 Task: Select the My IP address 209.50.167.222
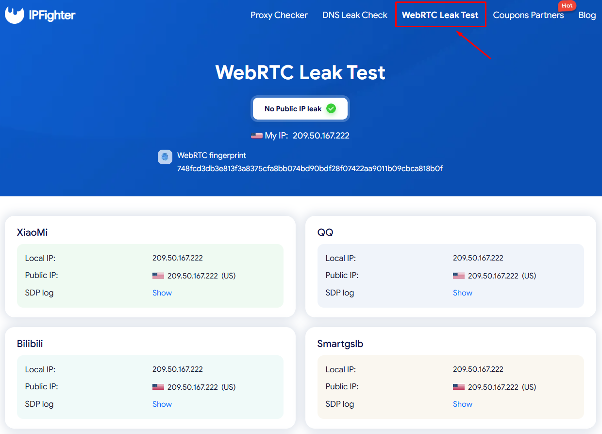click(x=321, y=136)
